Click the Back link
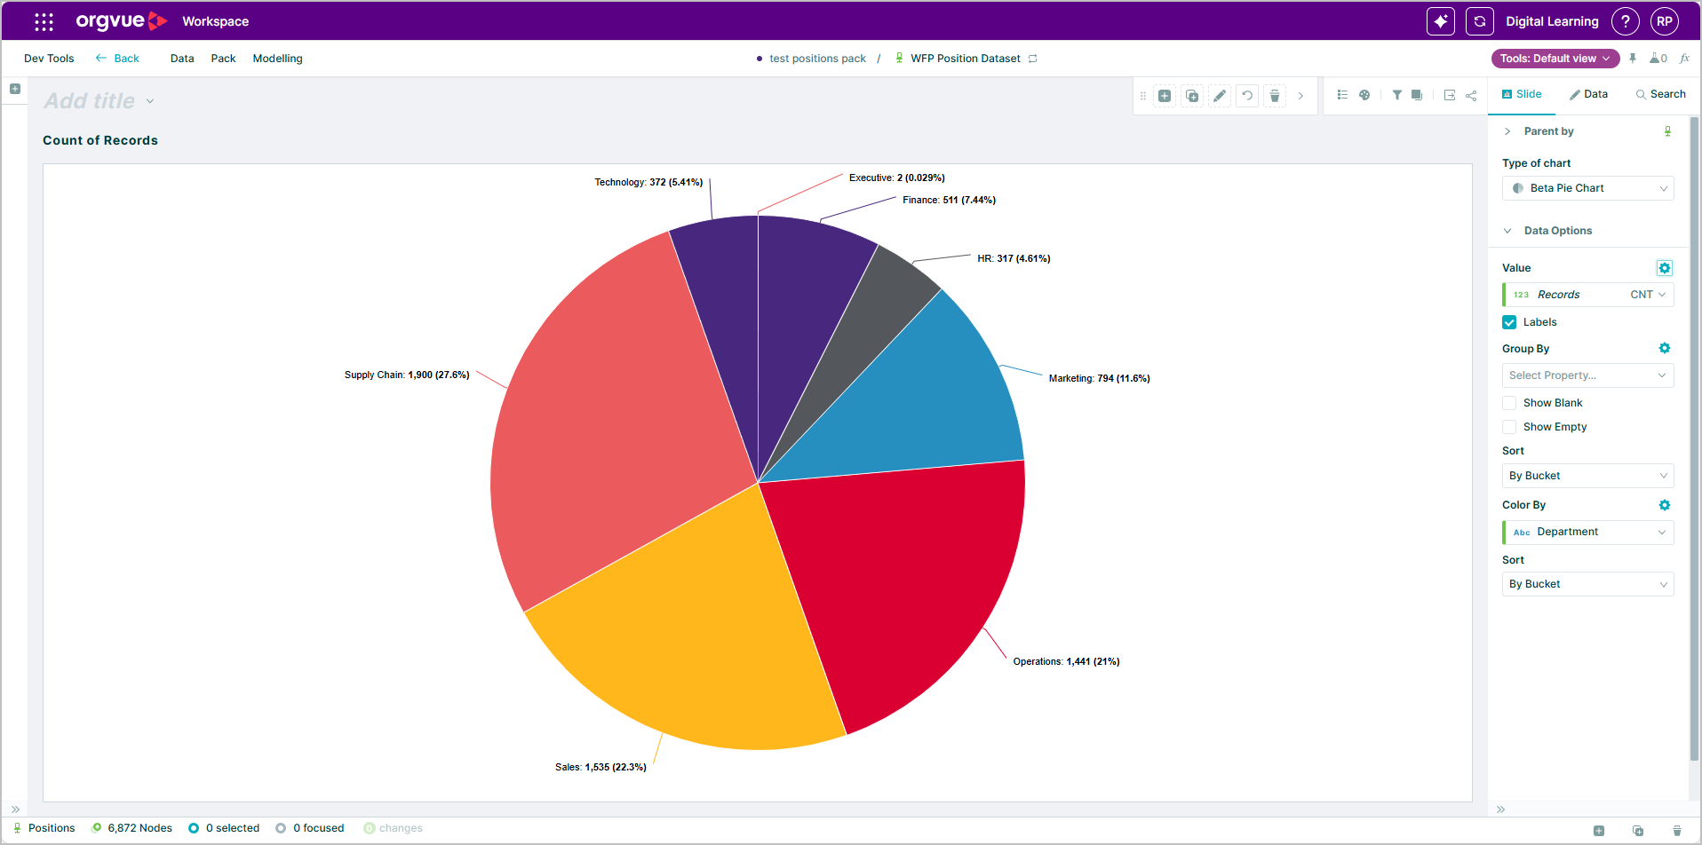The height and width of the screenshot is (845, 1702). tap(117, 59)
